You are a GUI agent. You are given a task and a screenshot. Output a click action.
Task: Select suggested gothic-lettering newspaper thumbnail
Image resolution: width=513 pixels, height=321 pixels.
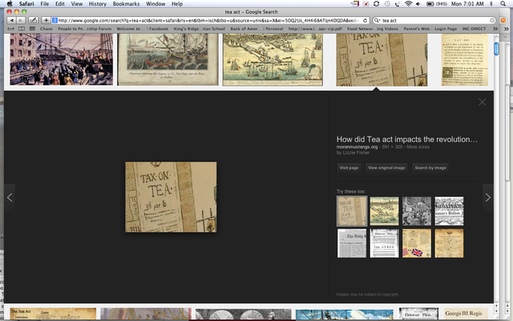click(x=449, y=211)
